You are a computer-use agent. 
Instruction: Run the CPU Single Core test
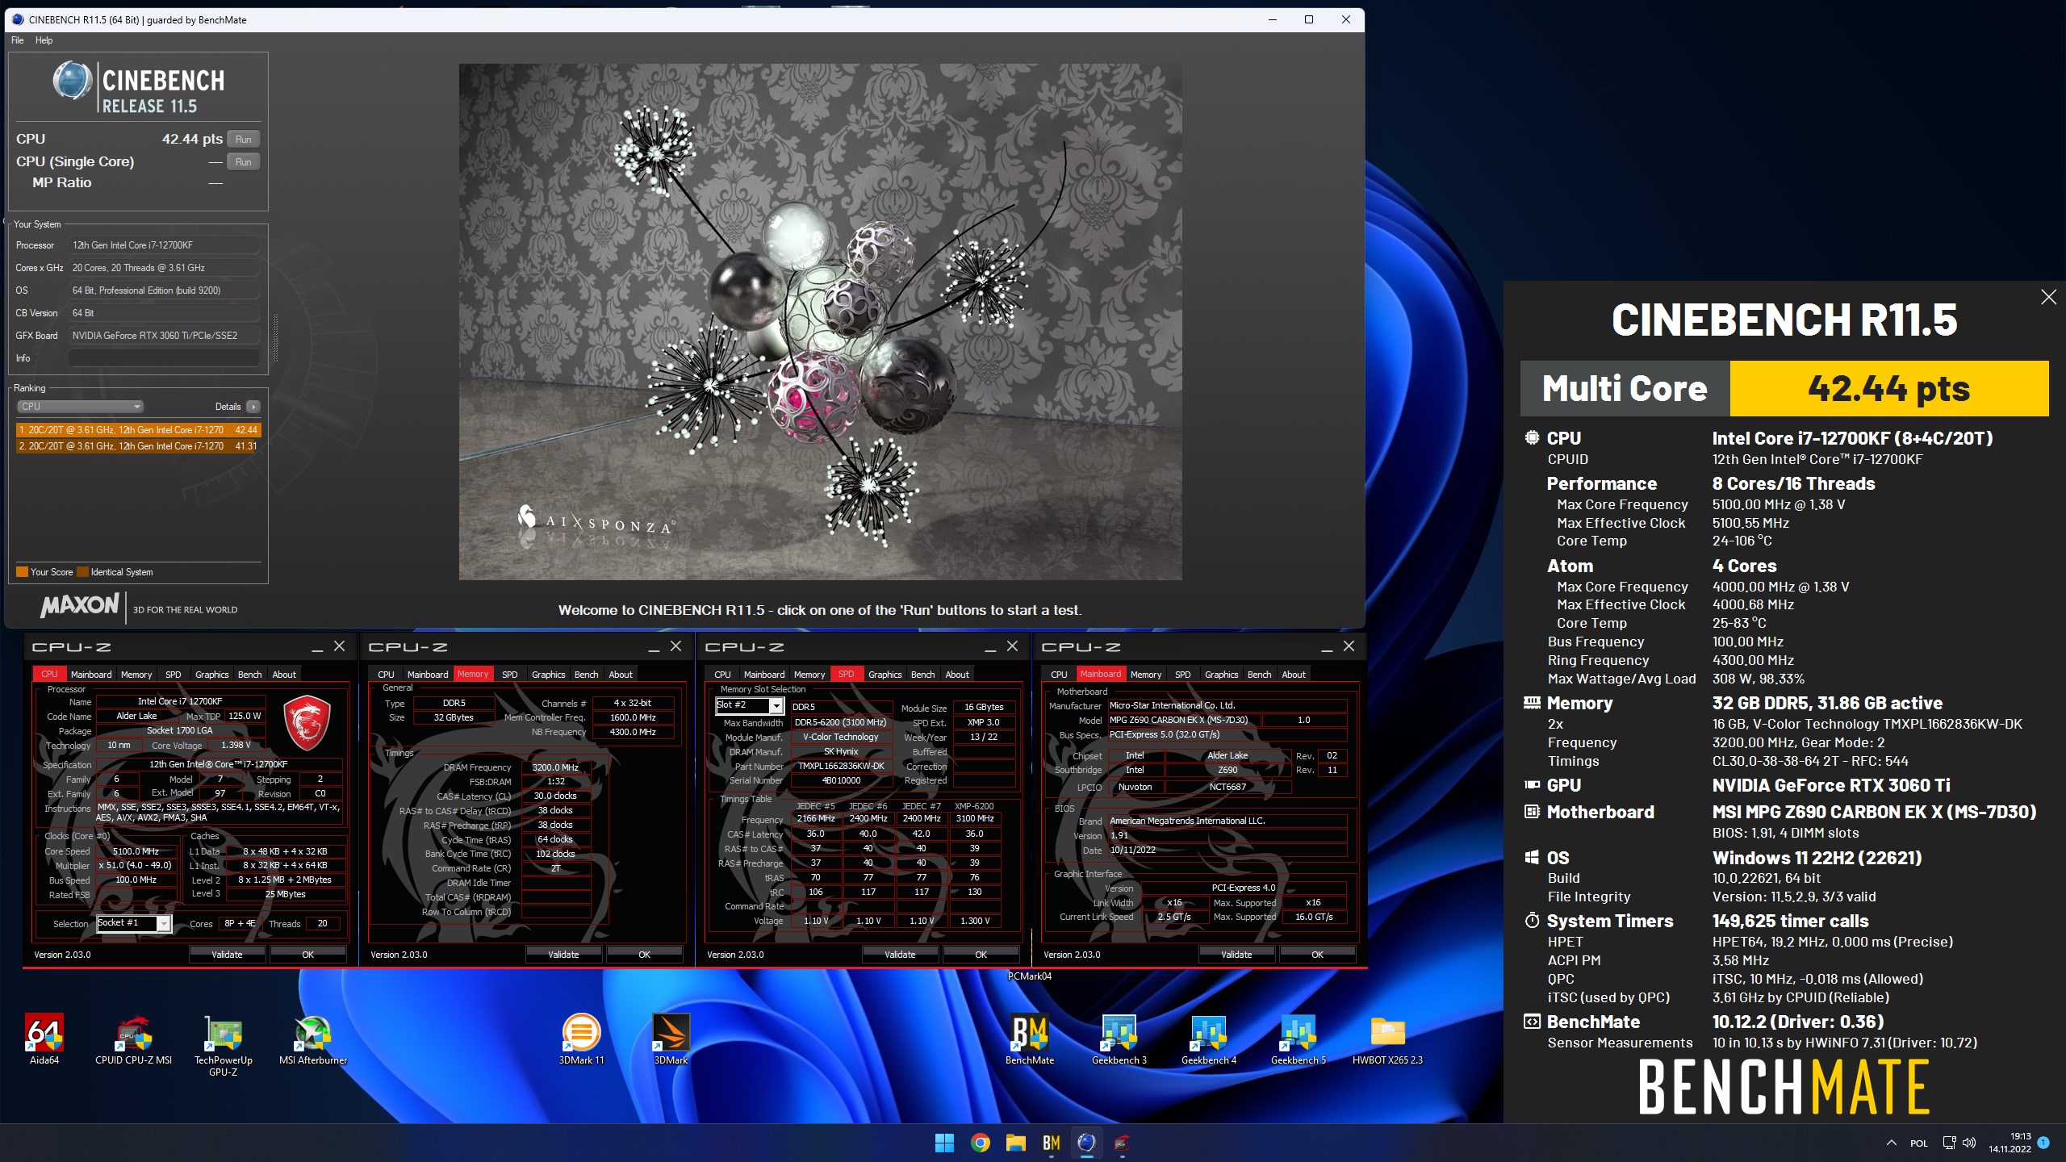[243, 162]
